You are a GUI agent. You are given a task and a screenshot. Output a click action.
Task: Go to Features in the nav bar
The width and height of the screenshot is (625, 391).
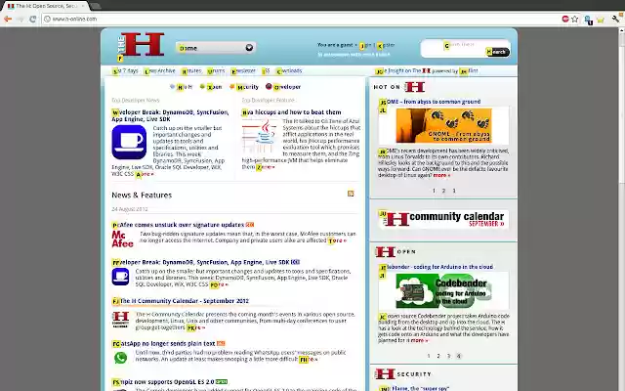click(x=191, y=70)
